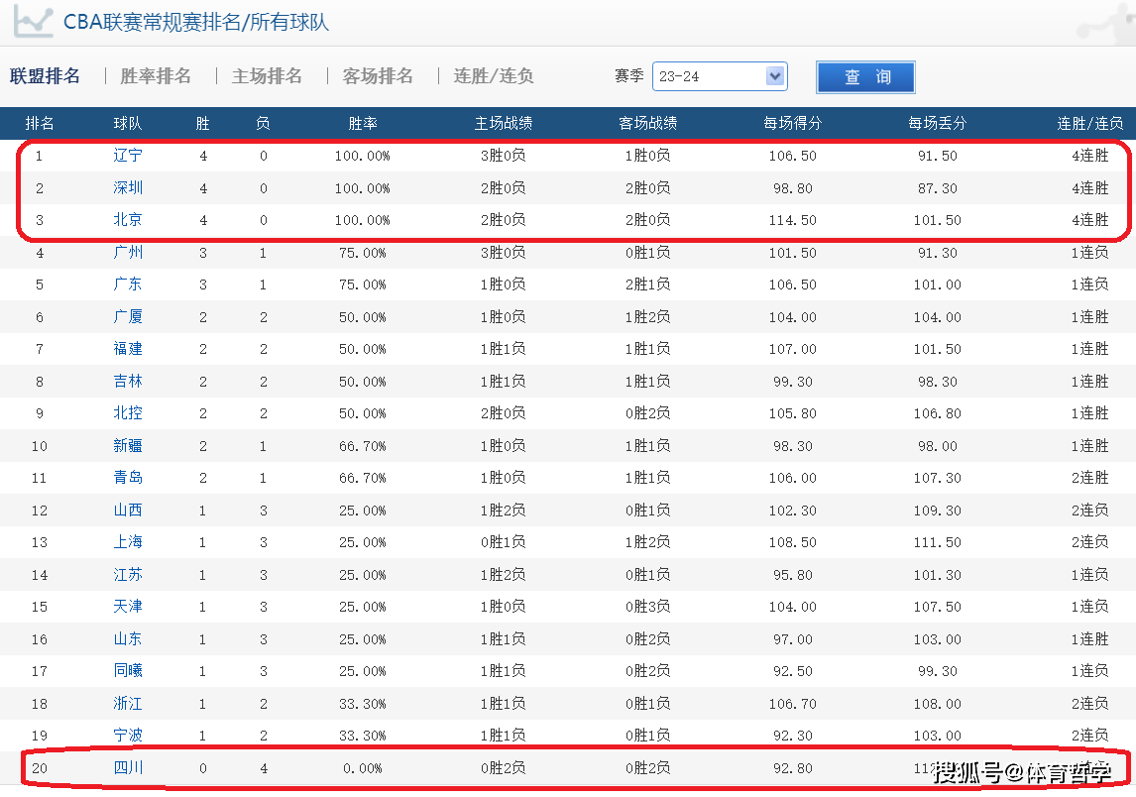The image size is (1136, 797).
Task: Click the 每场丢分 column header
Action: point(938,123)
